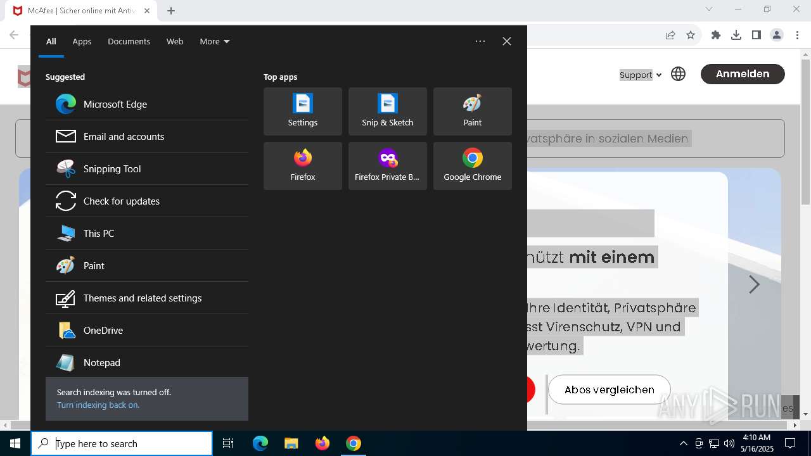This screenshot has height=456, width=811.
Task: Open Paint tile in Top apps
Action: 473,111
